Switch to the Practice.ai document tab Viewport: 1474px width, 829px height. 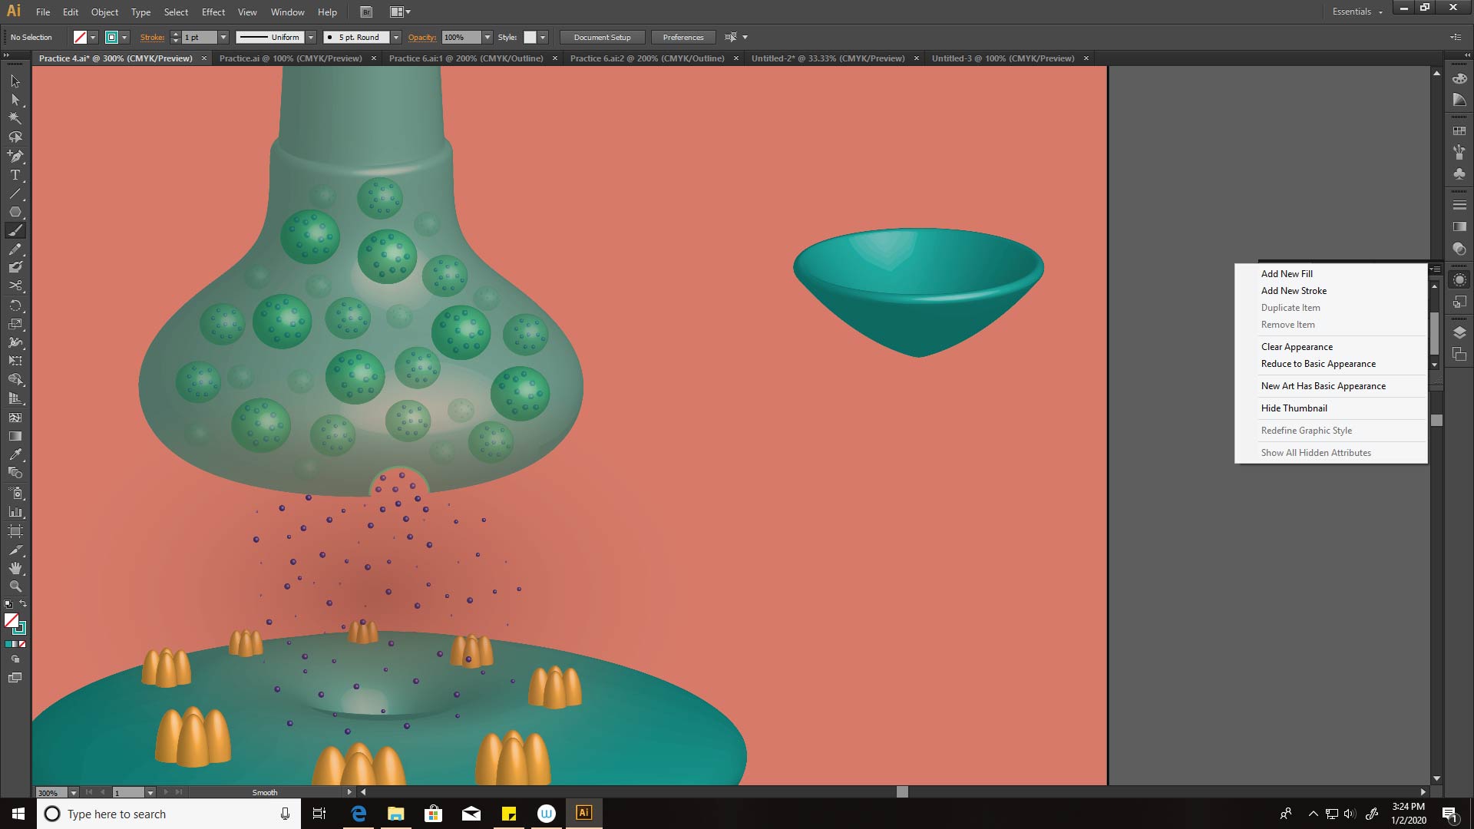coord(290,58)
